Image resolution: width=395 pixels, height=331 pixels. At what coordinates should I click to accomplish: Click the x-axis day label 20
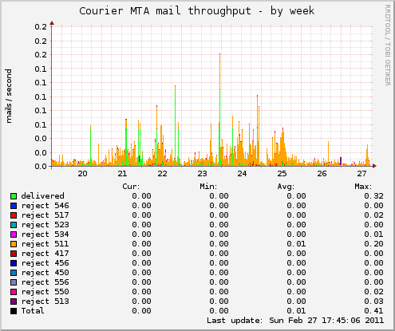tap(82, 174)
